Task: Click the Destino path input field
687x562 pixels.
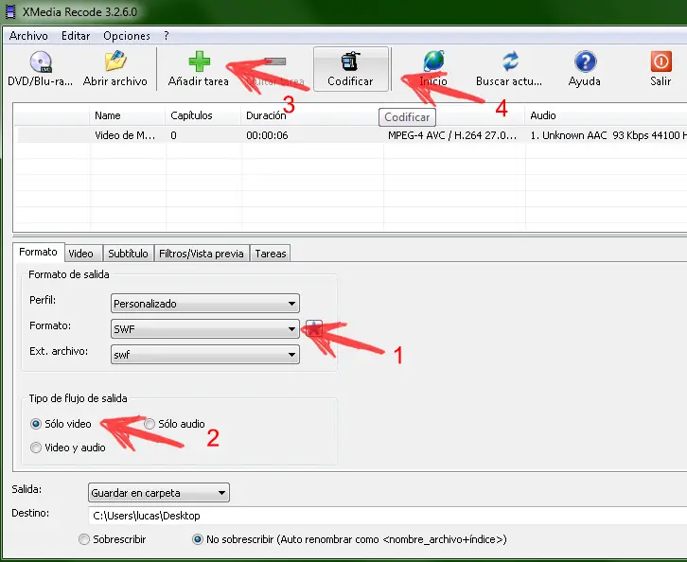Action: [x=387, y=516]
